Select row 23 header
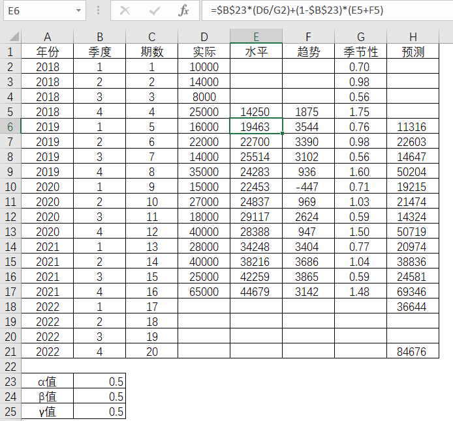Viewport: 453px width, 421px height. (x=10, y=382)
